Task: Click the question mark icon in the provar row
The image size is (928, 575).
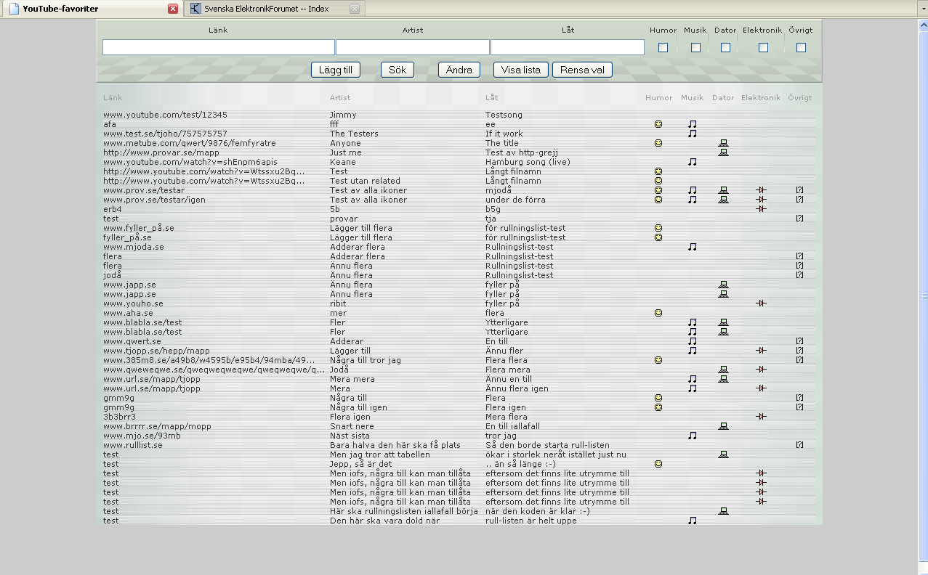Action: (x=799, y=219)
